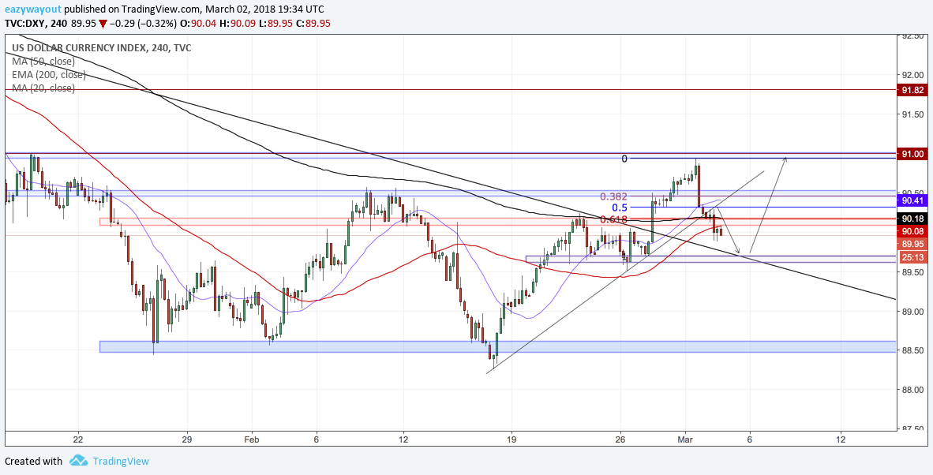Click the O:90.04 open value
The width and height of the screenshot is (933, 475).
(198, 24)
